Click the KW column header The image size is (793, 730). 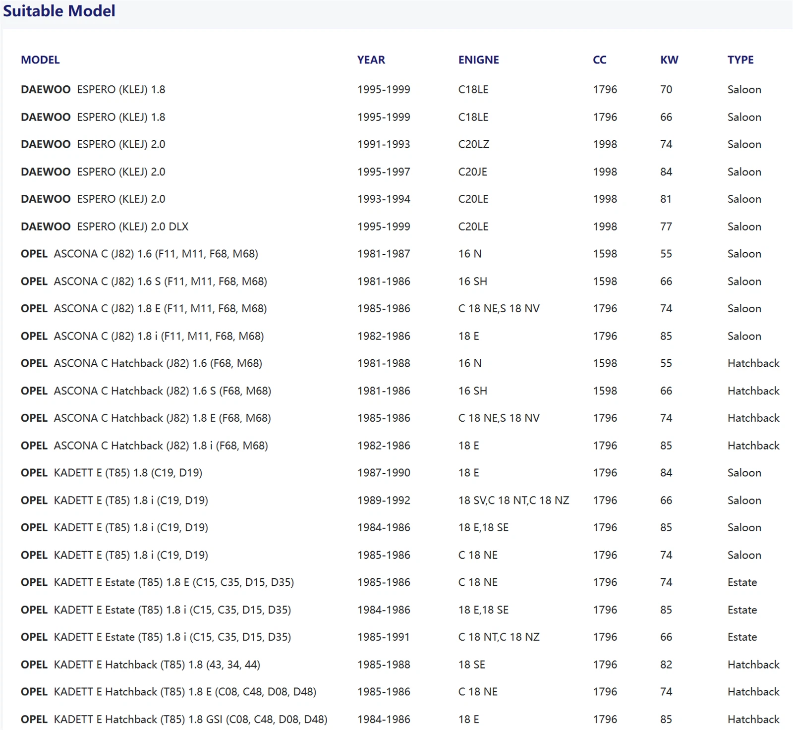point(669,60)
